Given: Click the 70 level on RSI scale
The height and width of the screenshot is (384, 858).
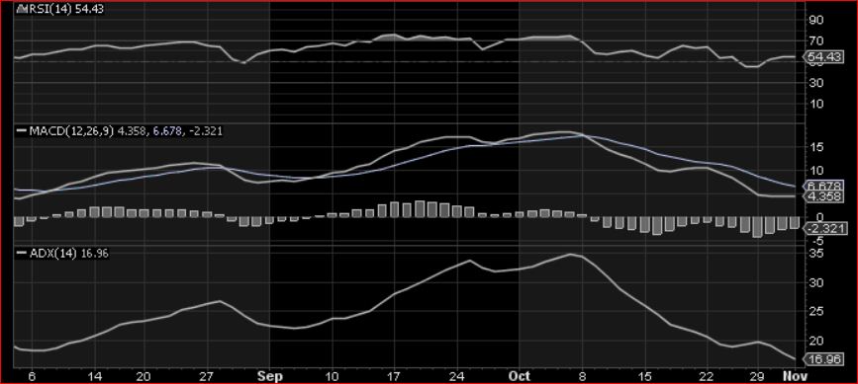Looking at the screenshot, I should click(815, 40).
